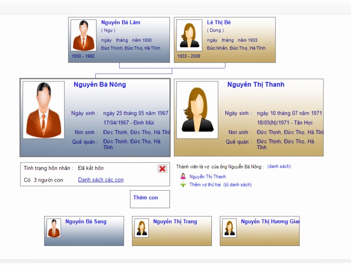This screenshot has height=265, width=351.
Task: Click the green plus add second wife icon
Action: point(183,184)
